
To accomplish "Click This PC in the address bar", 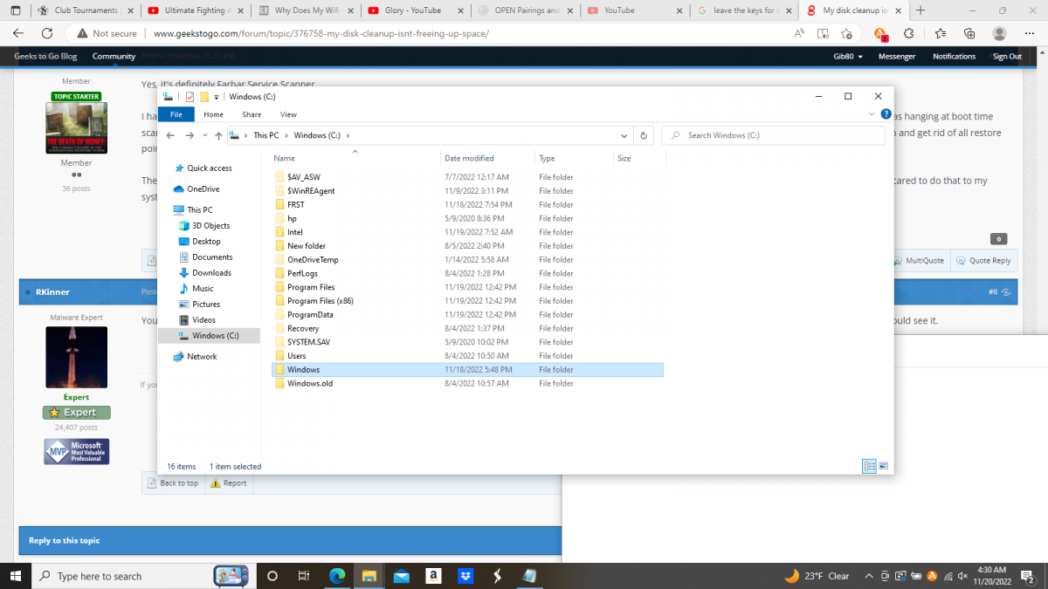I will click(x=266, y=135).
